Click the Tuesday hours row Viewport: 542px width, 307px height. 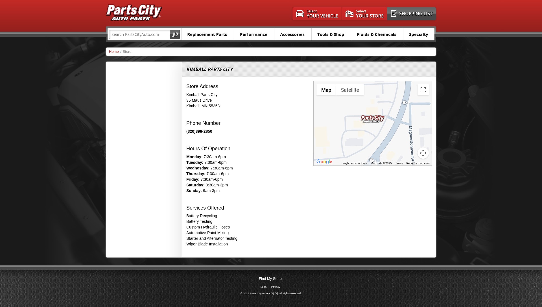click(206, 162)
